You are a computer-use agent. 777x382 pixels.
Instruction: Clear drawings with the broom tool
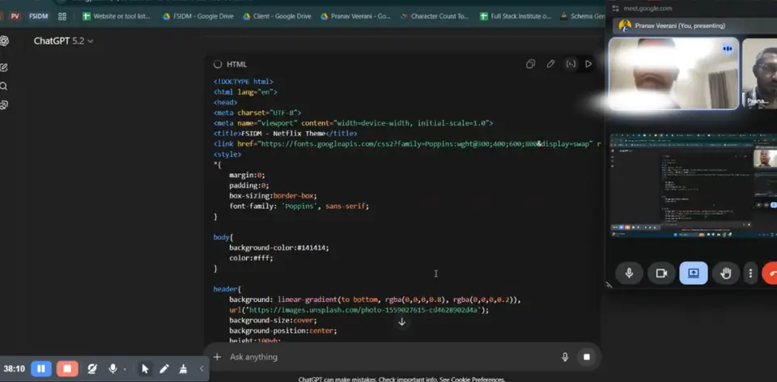click(184, 368)
